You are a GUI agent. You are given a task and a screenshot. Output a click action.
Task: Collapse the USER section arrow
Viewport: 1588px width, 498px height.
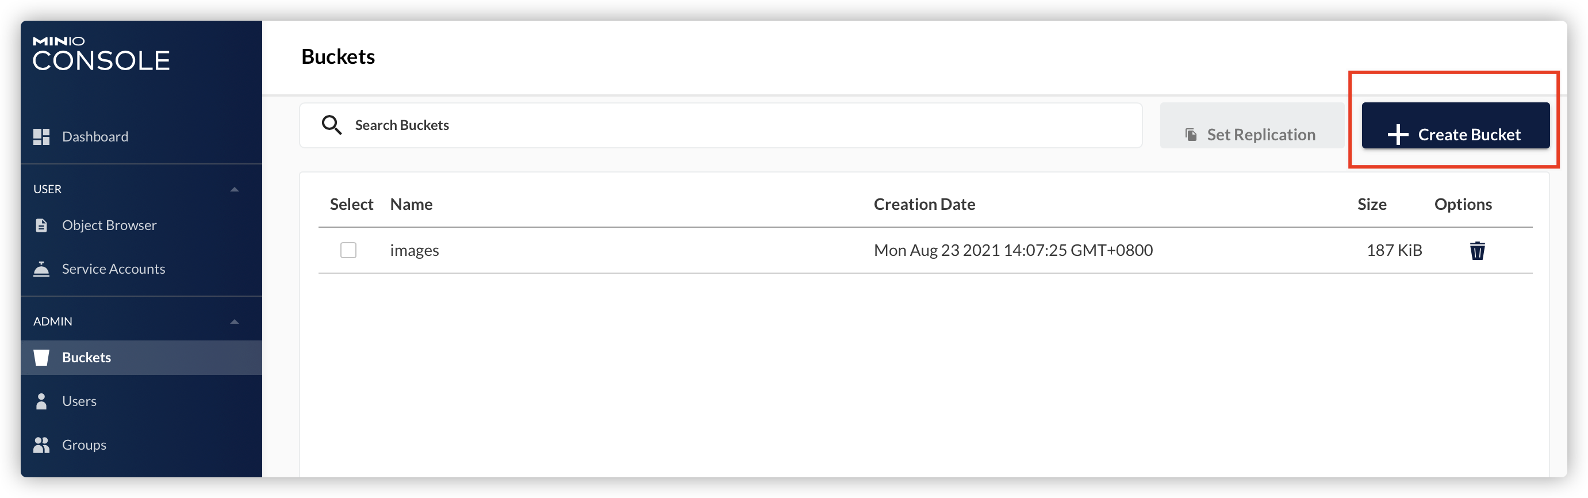coord(234,189)
